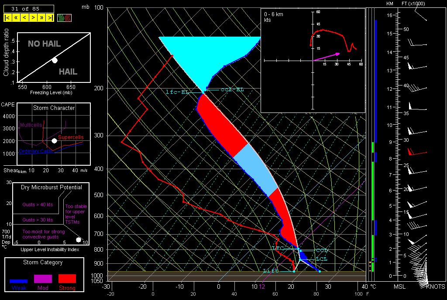Click the LFC label near 800 mb
Screen dimensions: 447x300
coord(278,248)
